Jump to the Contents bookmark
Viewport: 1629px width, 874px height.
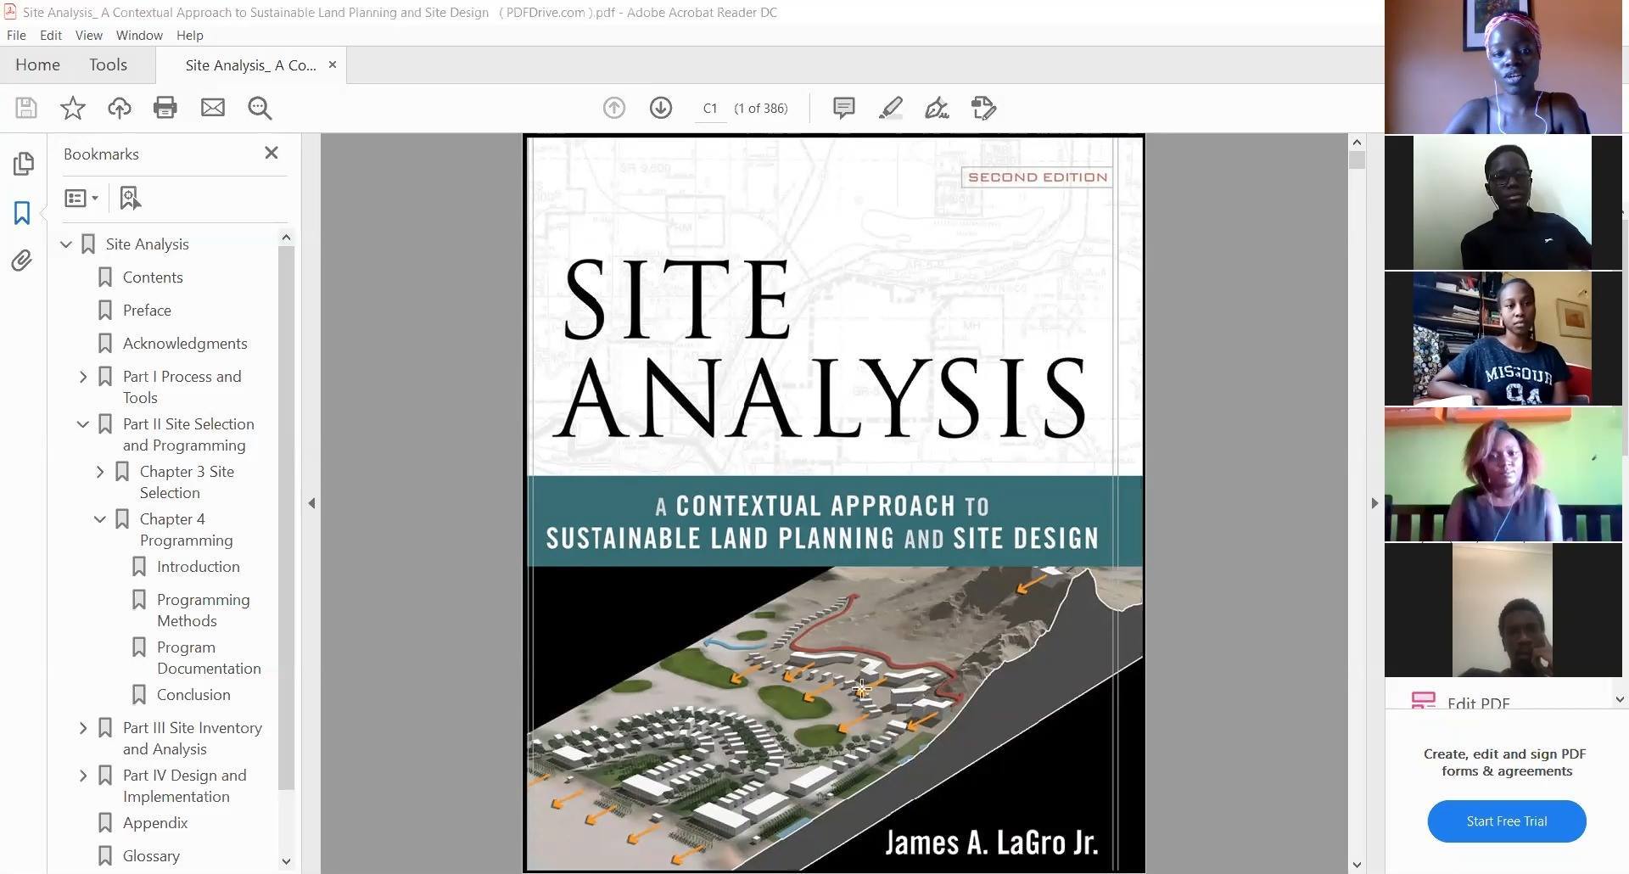pyautogui.click(x=153, y=277)
